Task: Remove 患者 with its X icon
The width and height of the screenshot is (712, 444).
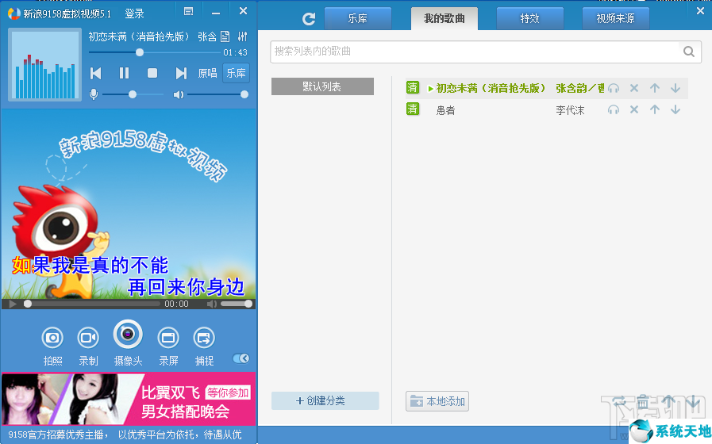Action: pyautogui.click(x=634, y=109)
